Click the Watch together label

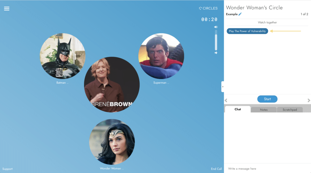pos(267,22)
